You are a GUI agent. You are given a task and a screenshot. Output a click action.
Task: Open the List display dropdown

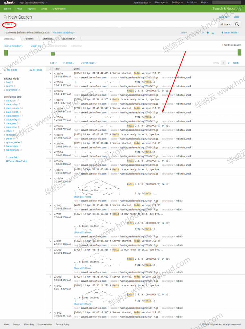tap(53, 63)
